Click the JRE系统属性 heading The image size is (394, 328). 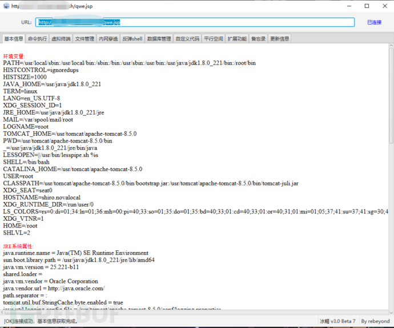(x=18, y=246)
